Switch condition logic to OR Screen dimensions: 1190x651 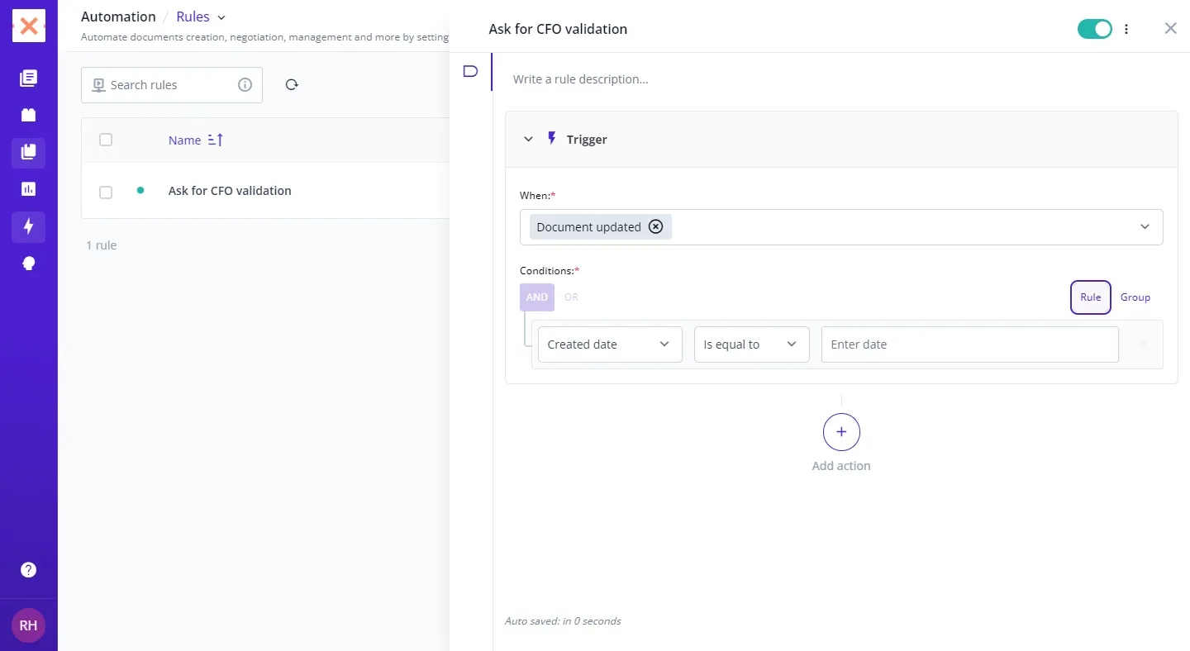571,297
